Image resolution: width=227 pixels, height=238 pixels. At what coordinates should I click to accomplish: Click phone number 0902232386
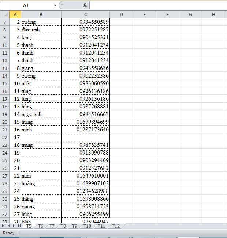(x=86, y=76)
